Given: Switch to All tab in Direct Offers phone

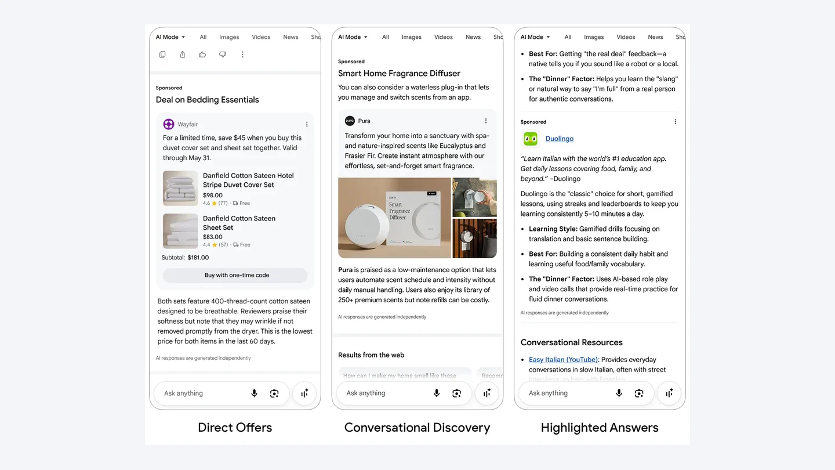Looking at the screenshot, I should 203,37.
